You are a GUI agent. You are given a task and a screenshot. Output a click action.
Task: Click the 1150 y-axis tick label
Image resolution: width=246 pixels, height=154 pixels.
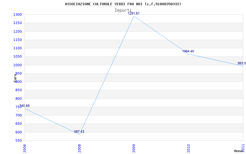tap(18, 40)
